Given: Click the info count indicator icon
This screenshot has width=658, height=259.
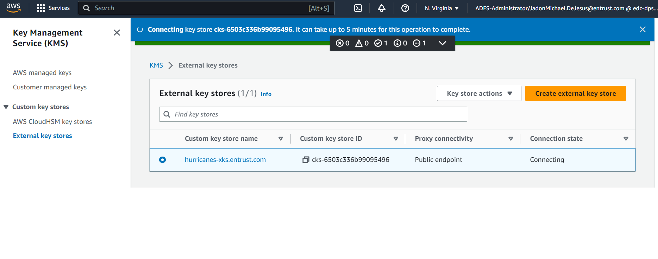Looking at the screenshot, I should pos(397,43).
